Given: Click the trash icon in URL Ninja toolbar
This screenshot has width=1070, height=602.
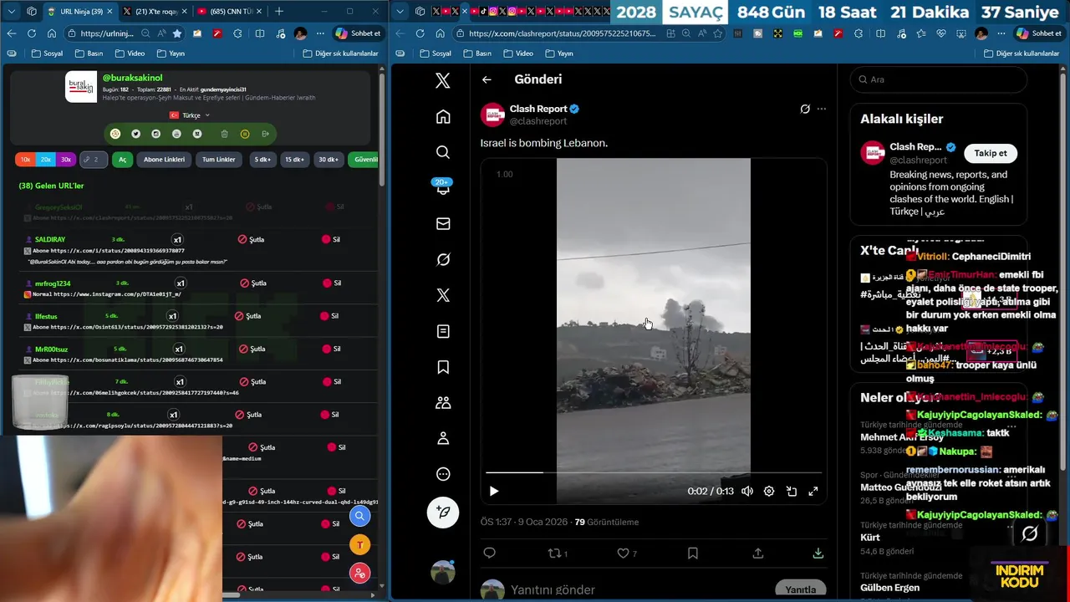Looking at the screenshot, I should [x=224, y=134].
